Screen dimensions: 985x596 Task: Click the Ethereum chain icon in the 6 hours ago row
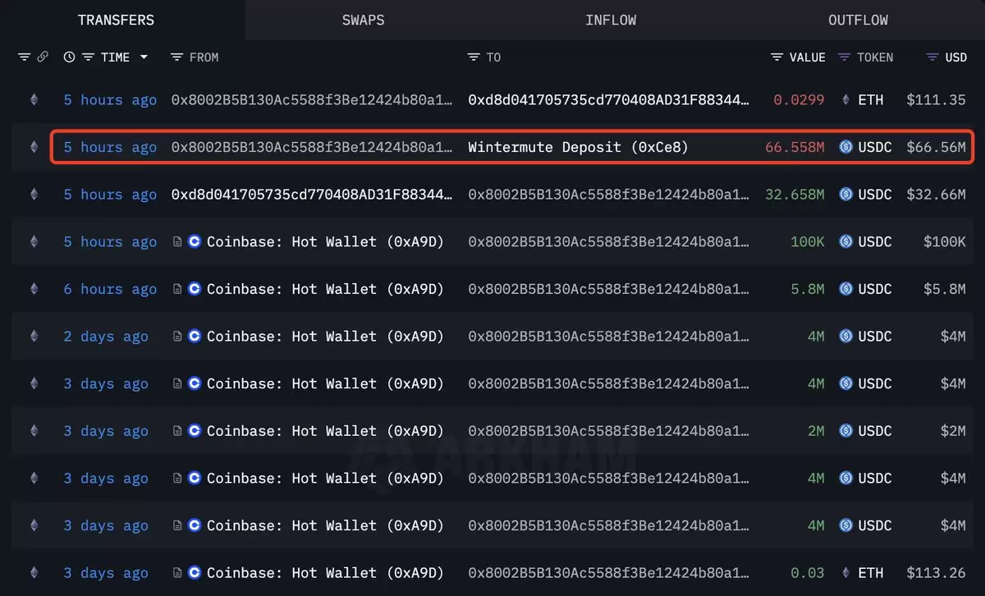coord(34,289)
